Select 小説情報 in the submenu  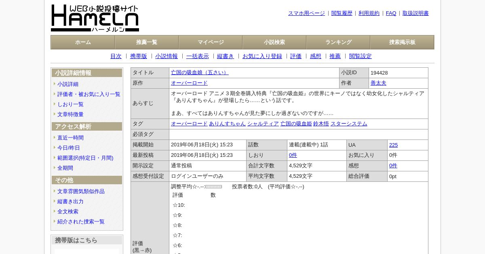tap(167, 56)
